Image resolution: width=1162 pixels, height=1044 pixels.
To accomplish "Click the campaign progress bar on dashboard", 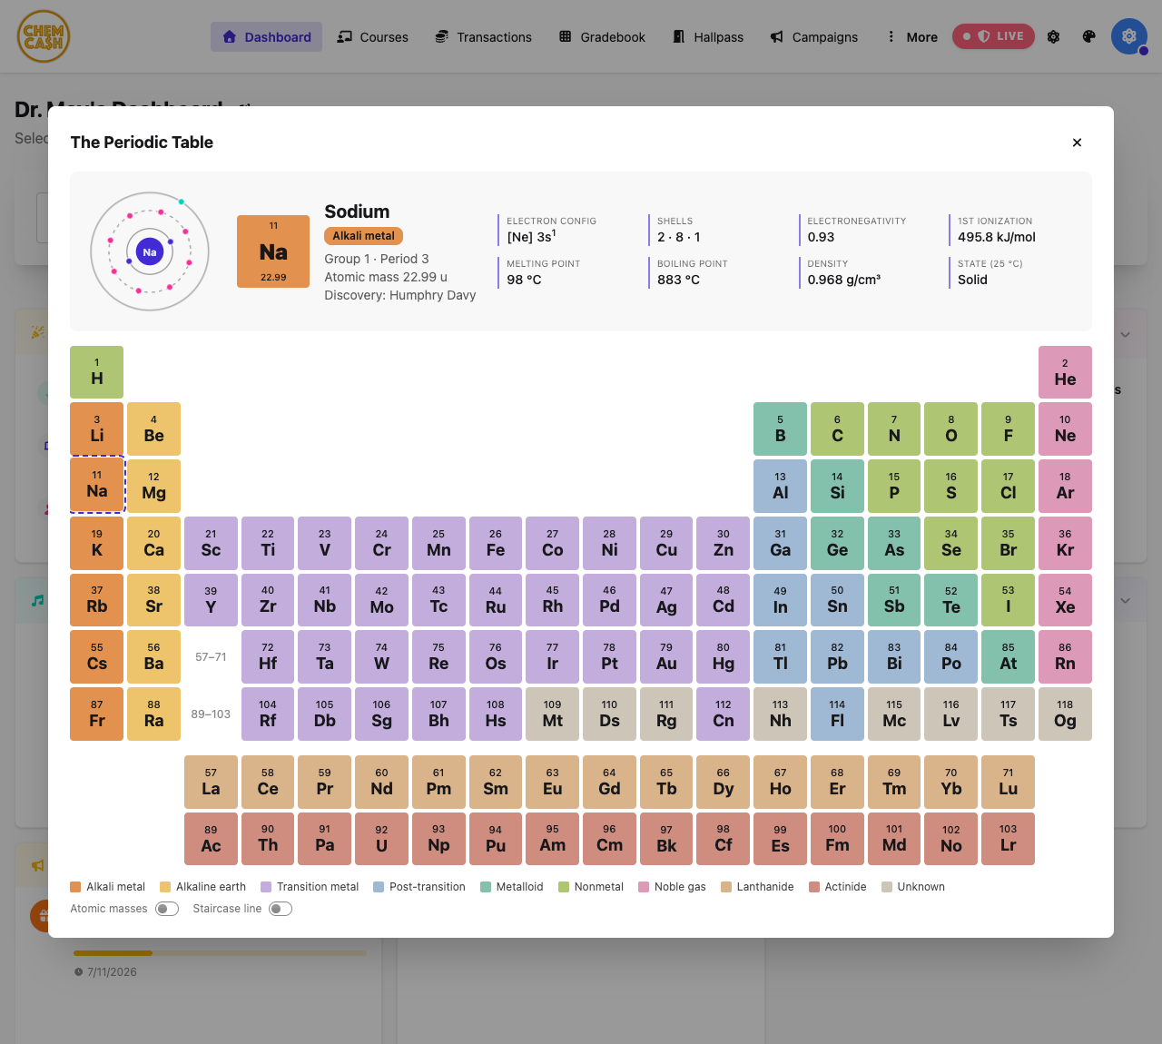I will (220, 953).
